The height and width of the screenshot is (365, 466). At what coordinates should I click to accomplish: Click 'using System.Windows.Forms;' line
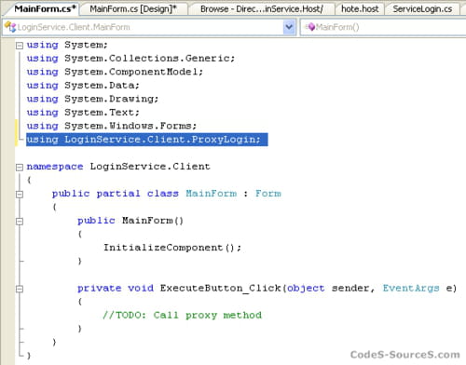[x=112, y=126]
